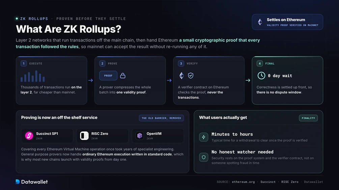Click the green dot beside ZK ROLLUPS
Screen dimensions: 339x190
tap(17, 19)
